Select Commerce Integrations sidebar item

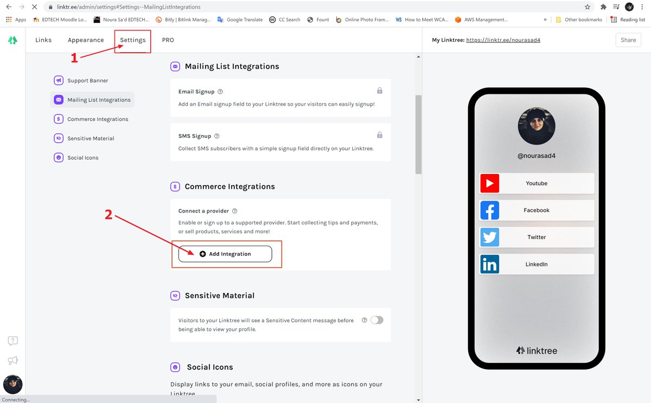[x=91, y=119]
